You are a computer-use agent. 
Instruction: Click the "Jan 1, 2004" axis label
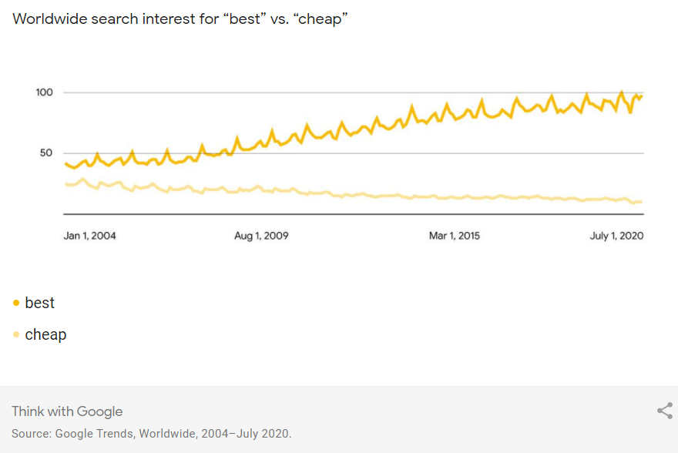pos(89,236)
